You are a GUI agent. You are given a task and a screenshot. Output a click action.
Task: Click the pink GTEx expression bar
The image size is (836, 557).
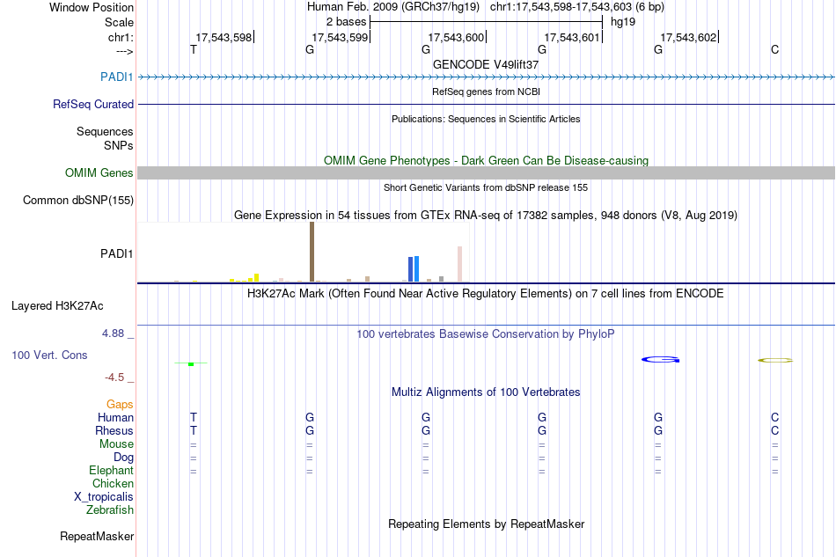(459, 264)
